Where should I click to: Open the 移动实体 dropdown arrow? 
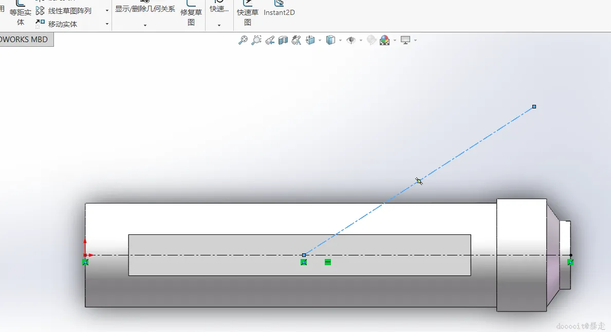click(107, 24)
